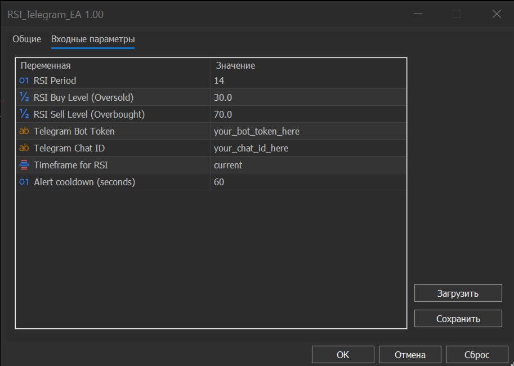Edit the RSI Period value 14

[307, 81]
